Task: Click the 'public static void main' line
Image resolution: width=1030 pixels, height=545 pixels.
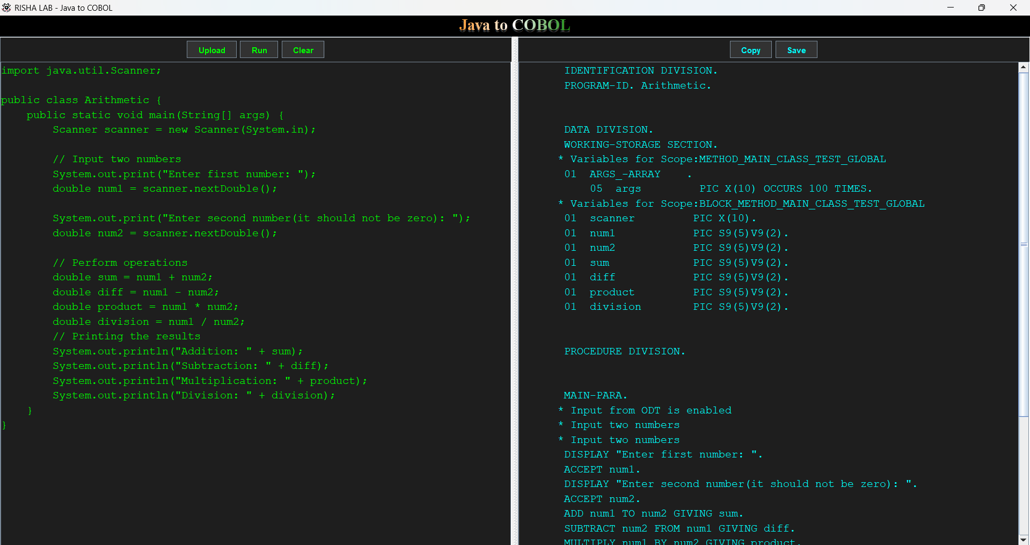Action: point(155,115)
